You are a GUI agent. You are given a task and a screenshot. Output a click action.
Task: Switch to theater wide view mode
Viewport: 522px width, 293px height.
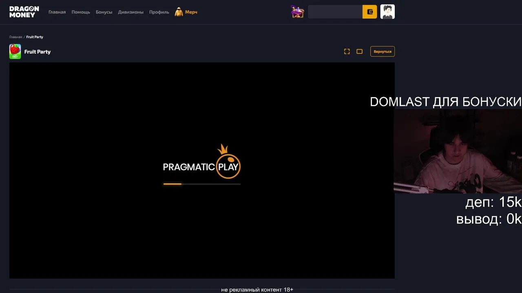coord(359,52)
